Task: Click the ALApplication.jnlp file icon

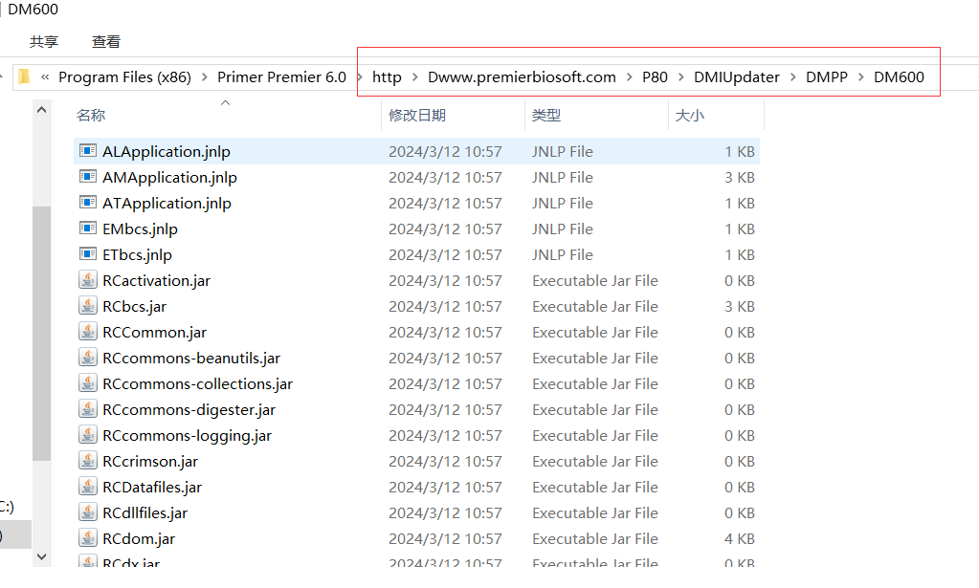Action: point(88,151)
